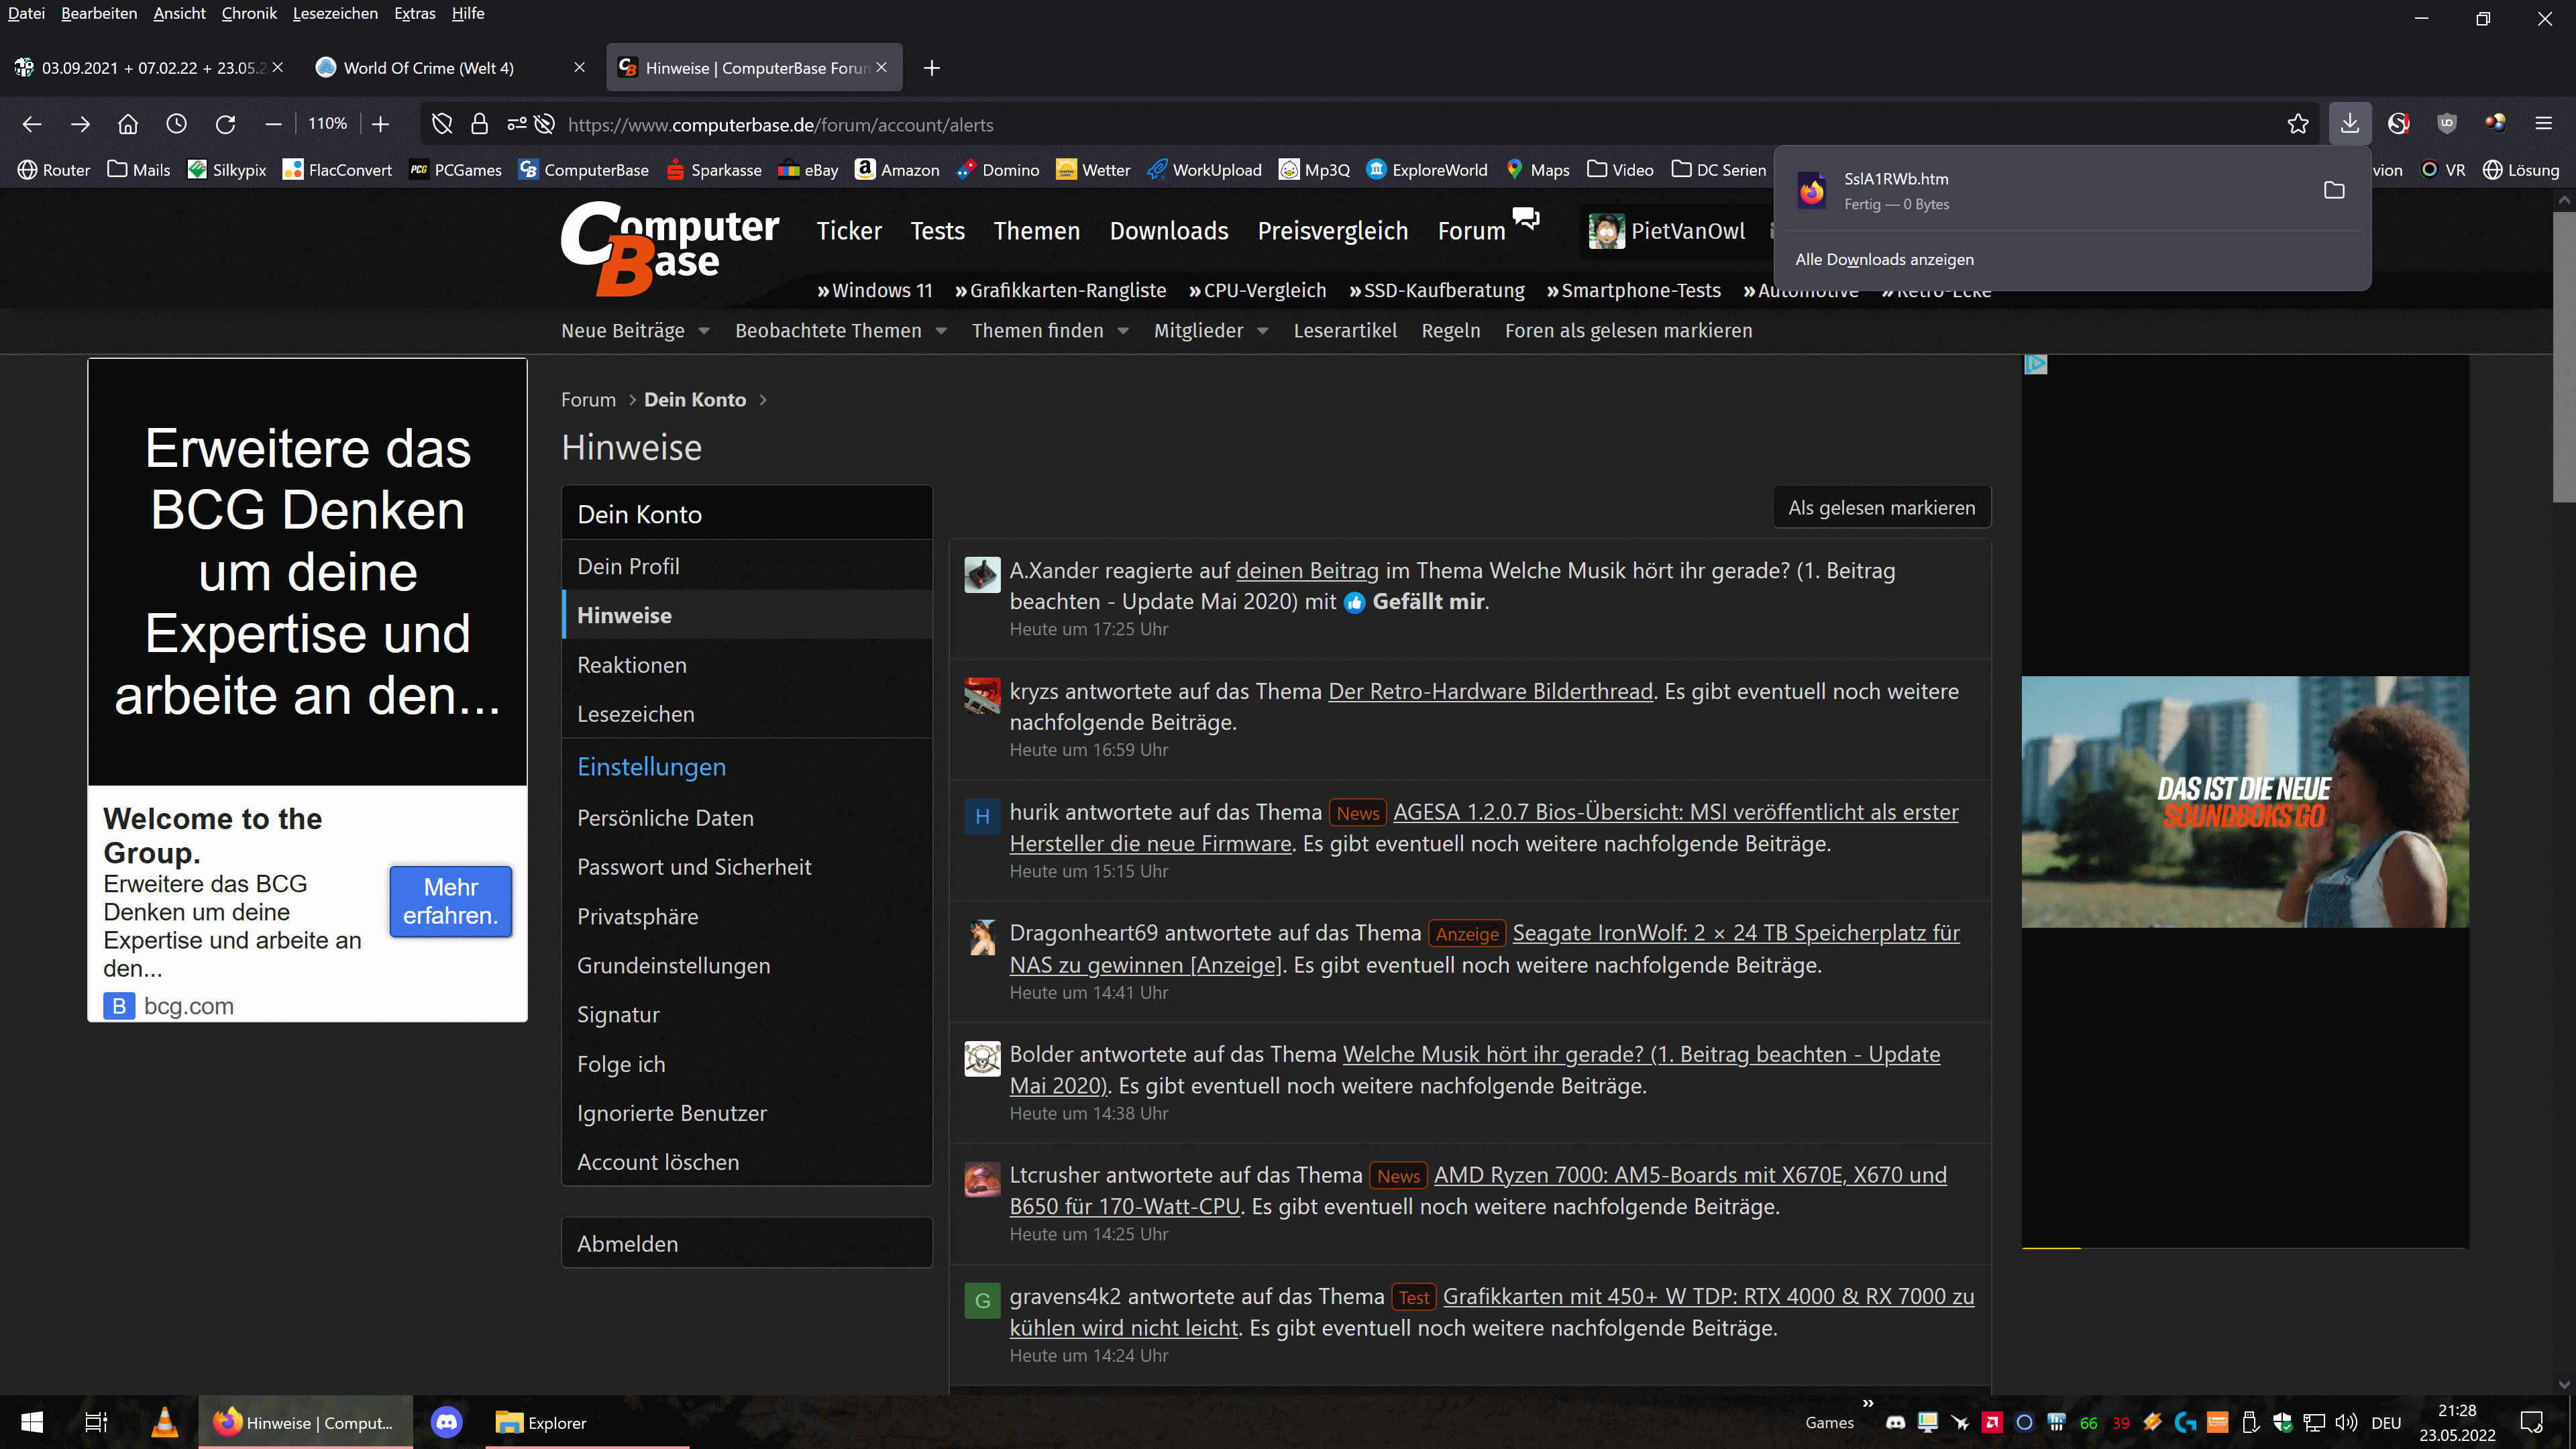Open the Grafikkarten-Rangliste quick link

pyautogui.click(x=1060, y=290)
